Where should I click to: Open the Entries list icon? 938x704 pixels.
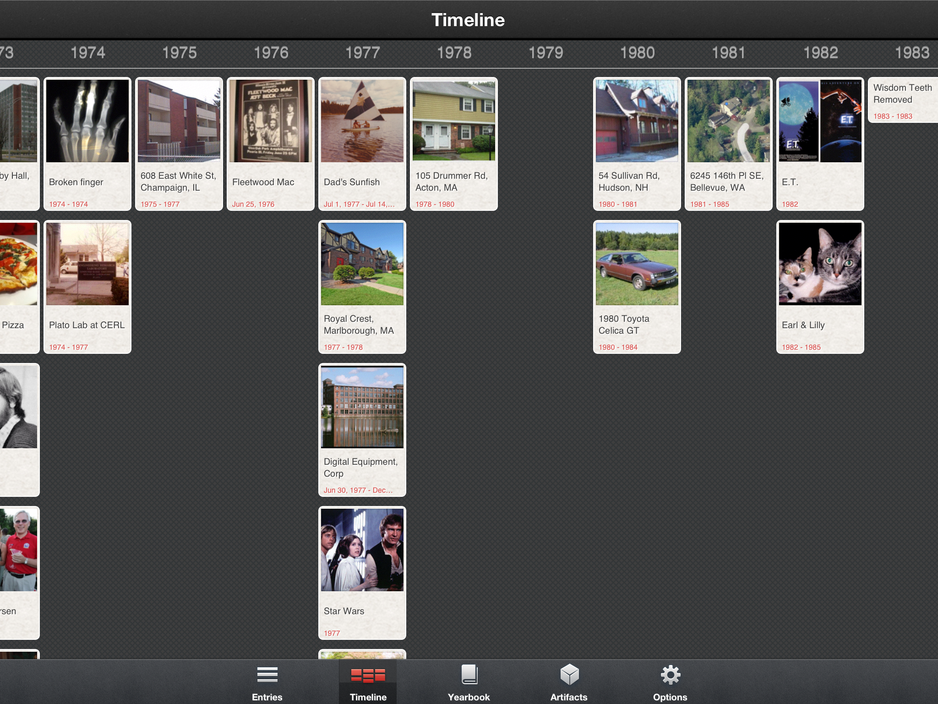[267, 675]
